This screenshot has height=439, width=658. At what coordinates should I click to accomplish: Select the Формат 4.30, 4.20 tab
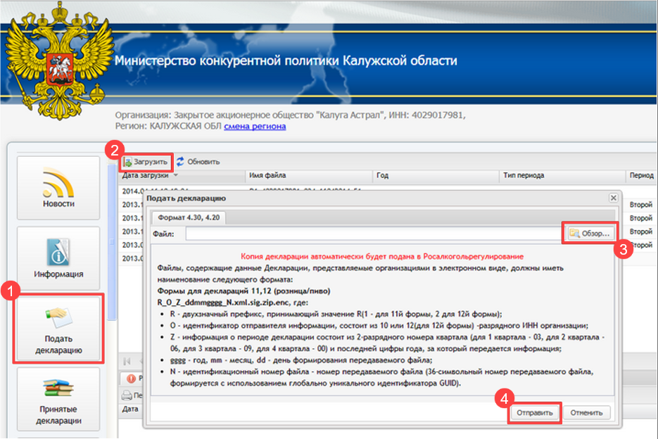(x=189, y=217)
